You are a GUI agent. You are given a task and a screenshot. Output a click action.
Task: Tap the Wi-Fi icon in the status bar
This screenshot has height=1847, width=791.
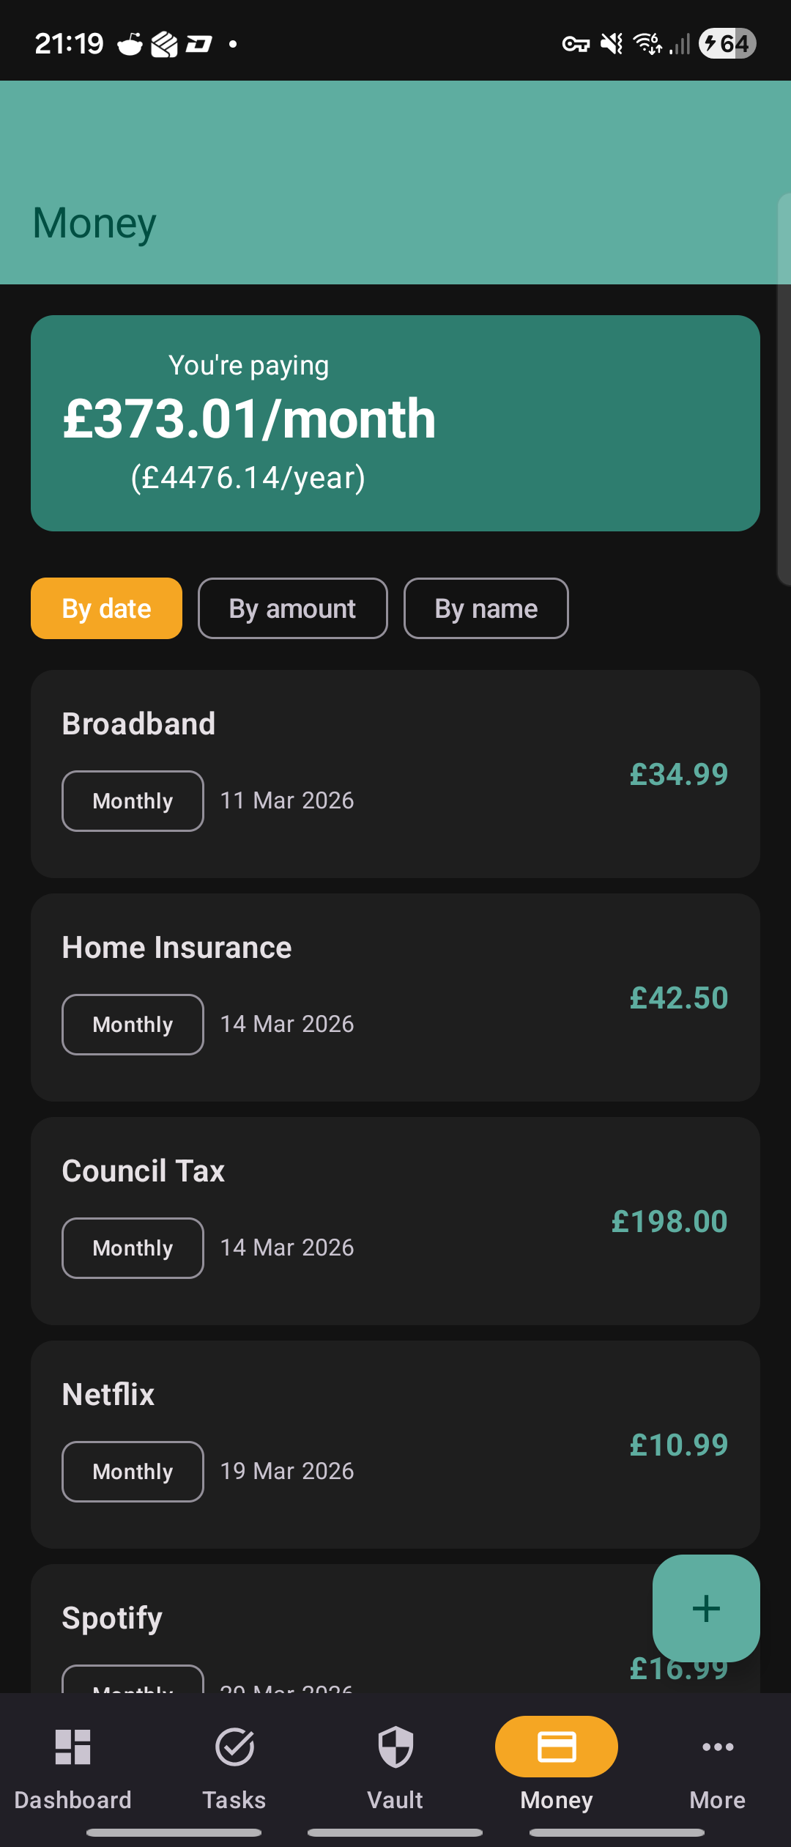pos(645,44)
